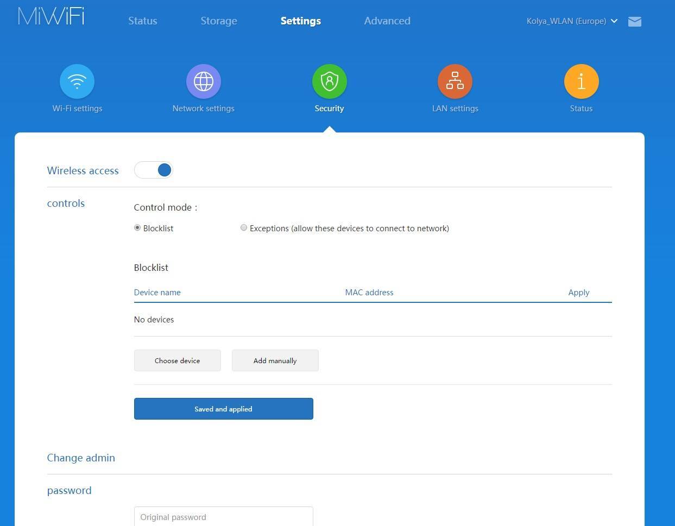Click the Network settings globe icon

(x=204, y=81)
